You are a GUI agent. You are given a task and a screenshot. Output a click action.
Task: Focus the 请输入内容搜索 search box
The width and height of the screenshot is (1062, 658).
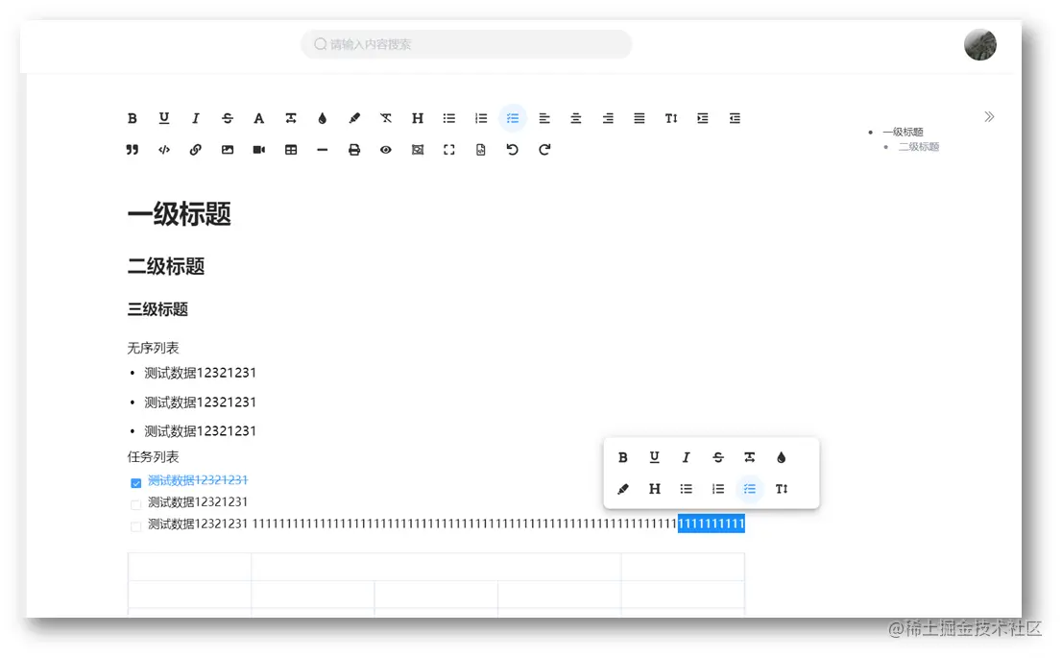(x=467, y=44)
